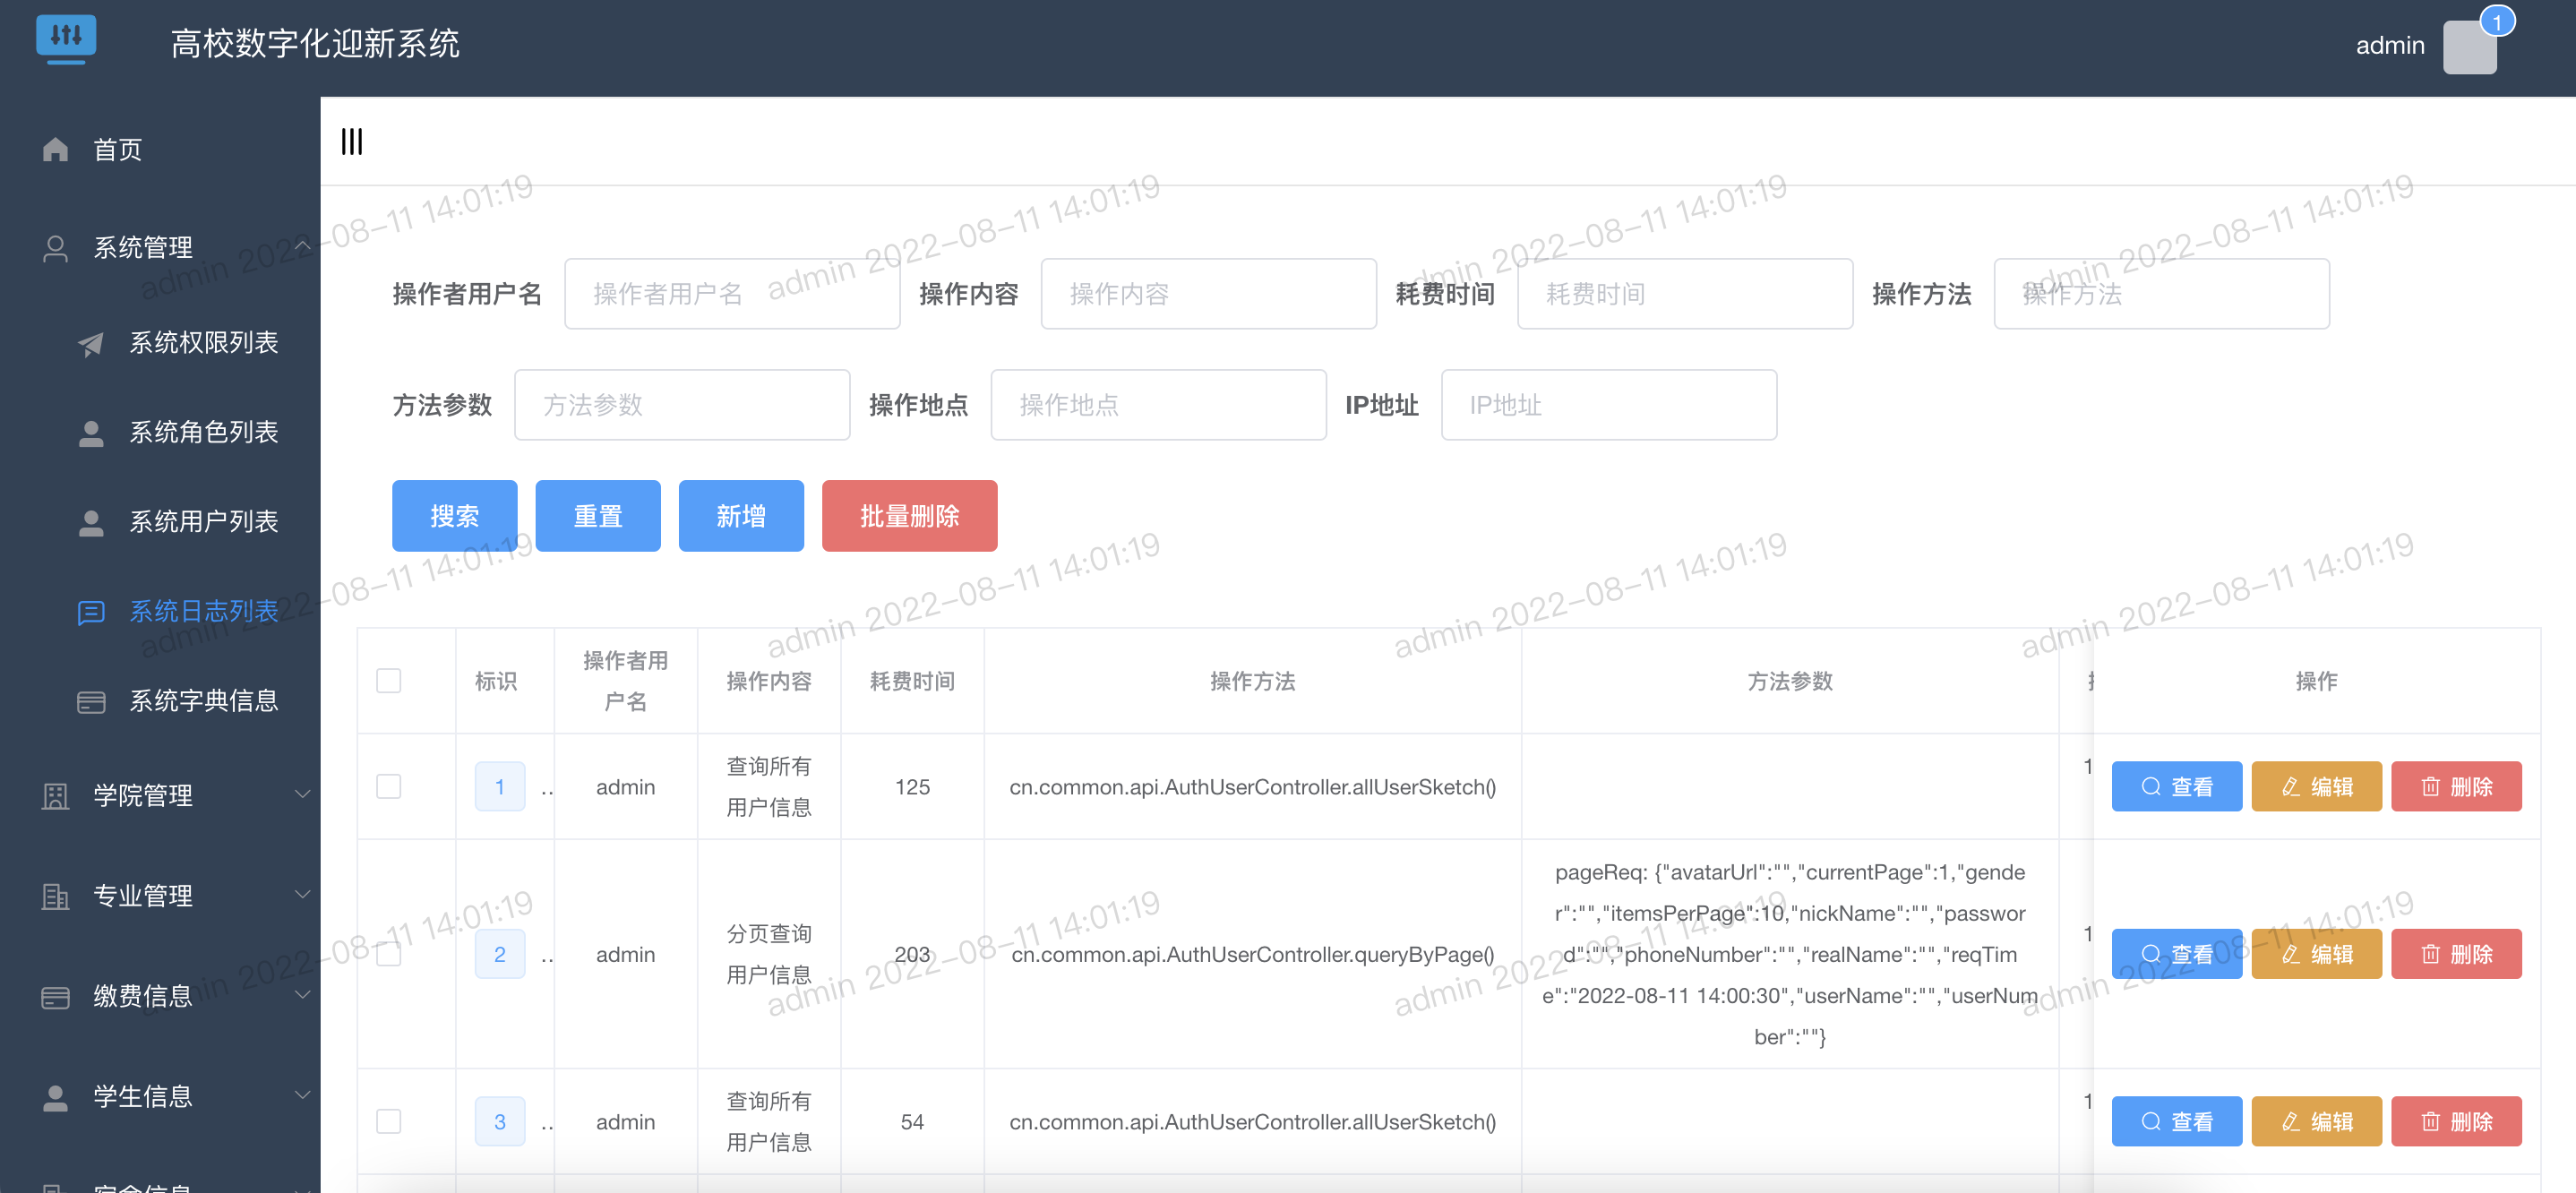Click the person icon for 系统角色列表

coord(91,433)
